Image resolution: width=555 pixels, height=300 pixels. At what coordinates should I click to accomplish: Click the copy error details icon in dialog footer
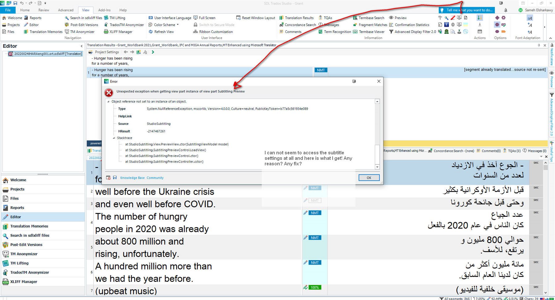click(108, 178)
